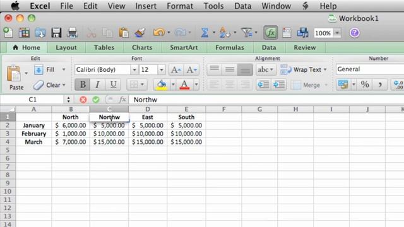Open the font size dropdown arrow

[x=162, y=70]
